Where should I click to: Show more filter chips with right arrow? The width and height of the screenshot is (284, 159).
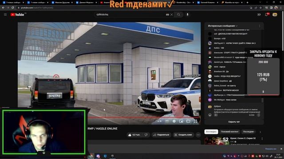(x=260, y=132)
